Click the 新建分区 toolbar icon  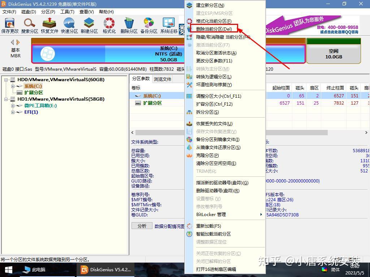(89, 26)
